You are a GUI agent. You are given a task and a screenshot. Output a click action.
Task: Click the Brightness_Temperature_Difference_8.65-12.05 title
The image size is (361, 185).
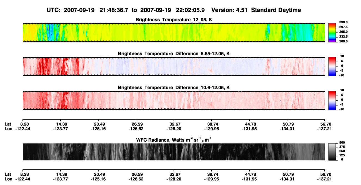click(x=174, y=54)
